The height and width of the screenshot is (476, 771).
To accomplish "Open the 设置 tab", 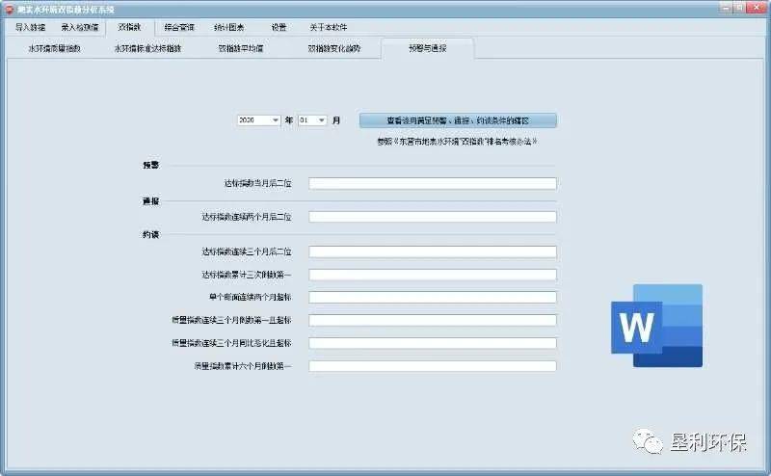I will [279, 28].
